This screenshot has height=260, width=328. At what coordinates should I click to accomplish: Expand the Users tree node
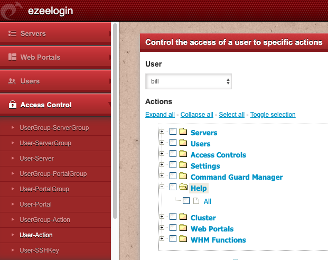tap(162, 143)
